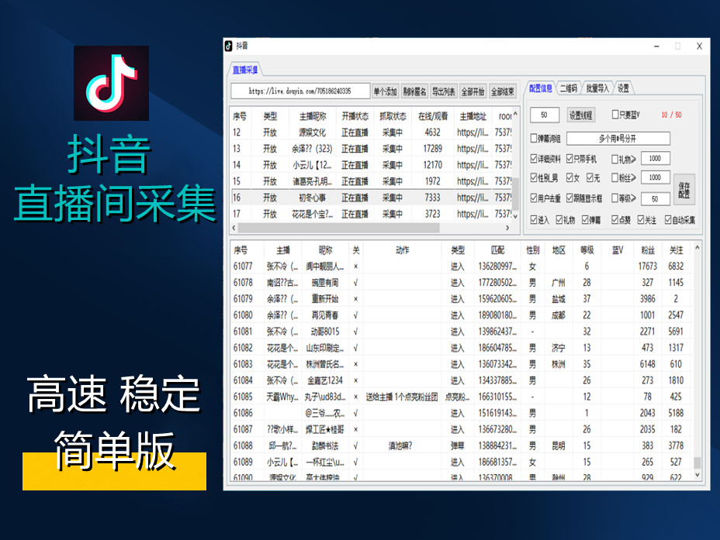
Task: Click the down arrow of the streamer list scrollbar
Action: 515,216
